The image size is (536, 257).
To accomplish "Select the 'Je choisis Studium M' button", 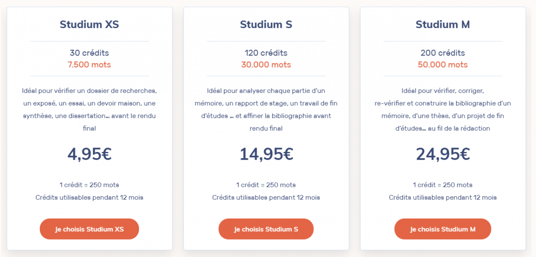I will click(443, 229).
